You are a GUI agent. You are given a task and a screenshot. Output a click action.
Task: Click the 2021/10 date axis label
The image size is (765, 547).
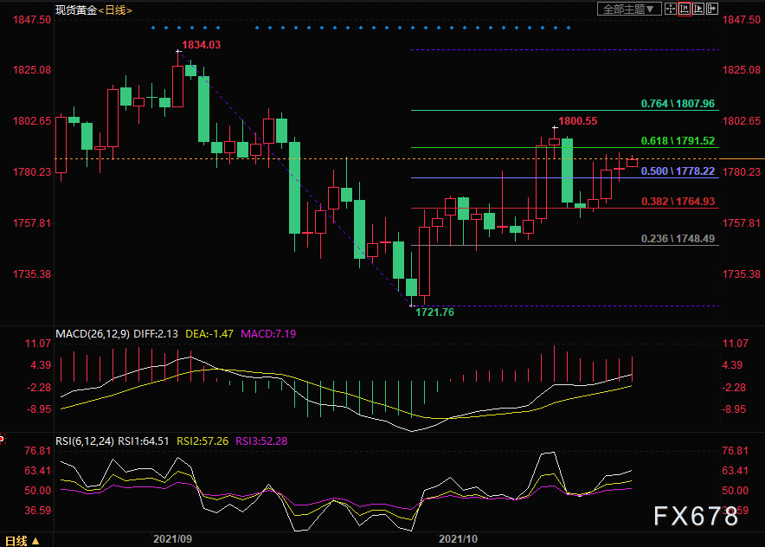(x=458, y=539)
